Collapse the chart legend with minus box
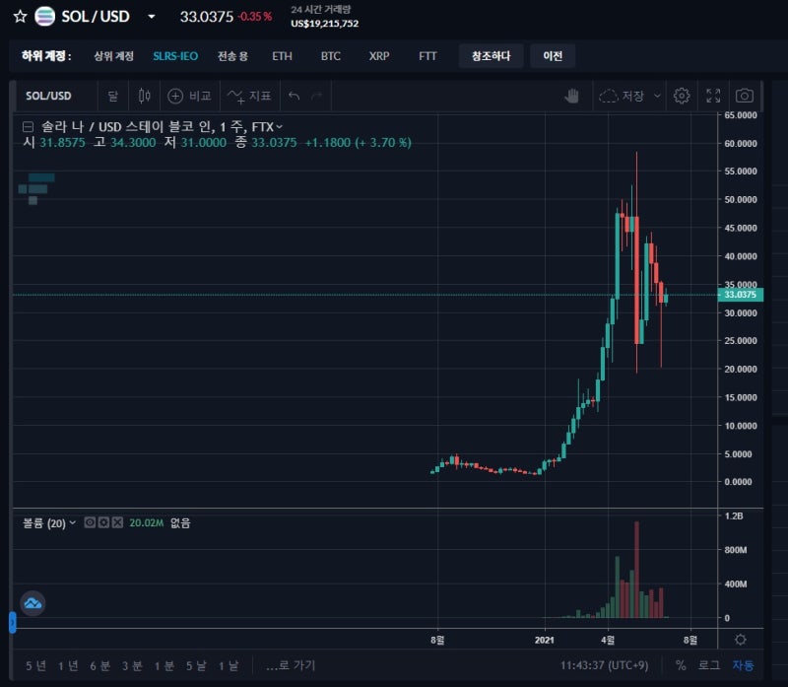This screenshot has height=687, width=788. click(x=29, y=127)
